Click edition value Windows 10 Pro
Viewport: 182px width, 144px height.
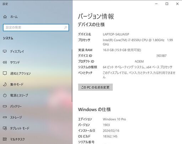(x=114, y=119)
